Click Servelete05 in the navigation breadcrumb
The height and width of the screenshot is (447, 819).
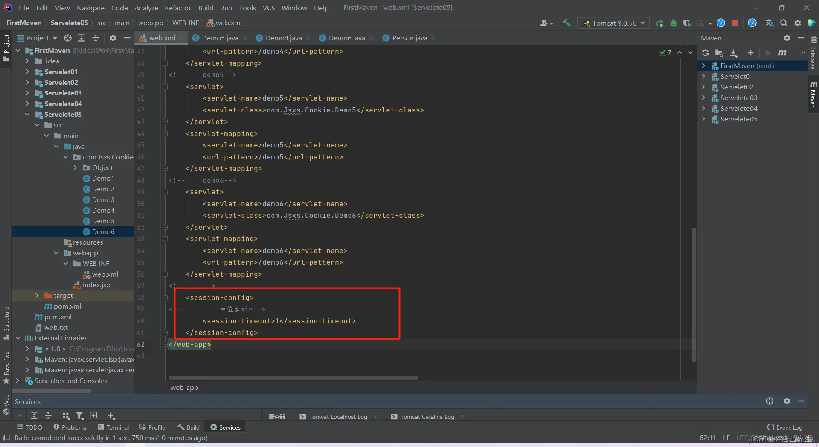tap(70, 23)
